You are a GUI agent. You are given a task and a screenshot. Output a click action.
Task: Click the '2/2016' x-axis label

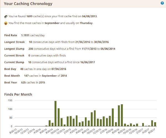click(x=104, y=131)
